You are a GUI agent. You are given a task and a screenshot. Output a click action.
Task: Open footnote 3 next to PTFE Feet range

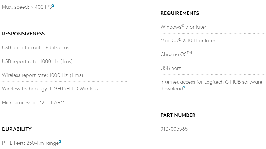60,142
